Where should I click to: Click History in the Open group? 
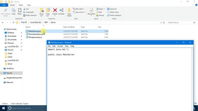(x=100, y=15)
